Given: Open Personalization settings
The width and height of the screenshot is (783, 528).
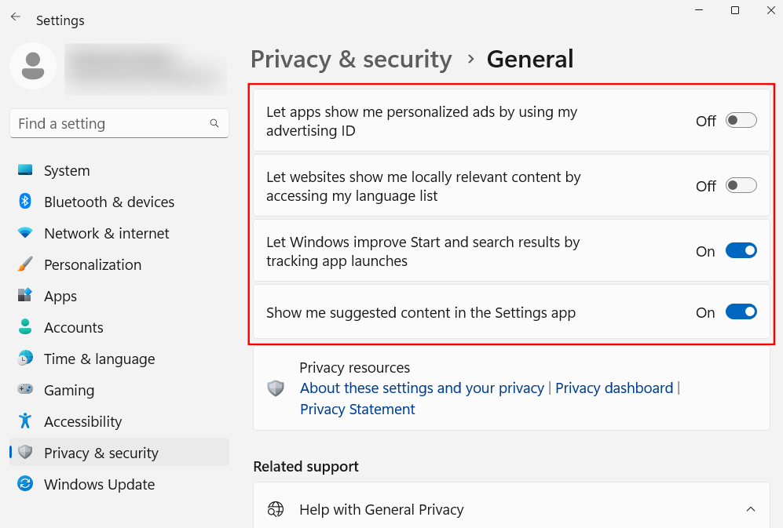Looking at the screenshot, I should [93, 264].
